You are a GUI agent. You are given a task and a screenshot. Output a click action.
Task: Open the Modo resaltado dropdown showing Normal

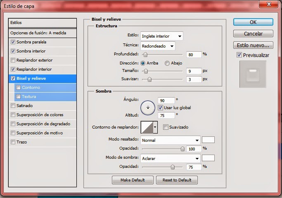coord(171,141)
